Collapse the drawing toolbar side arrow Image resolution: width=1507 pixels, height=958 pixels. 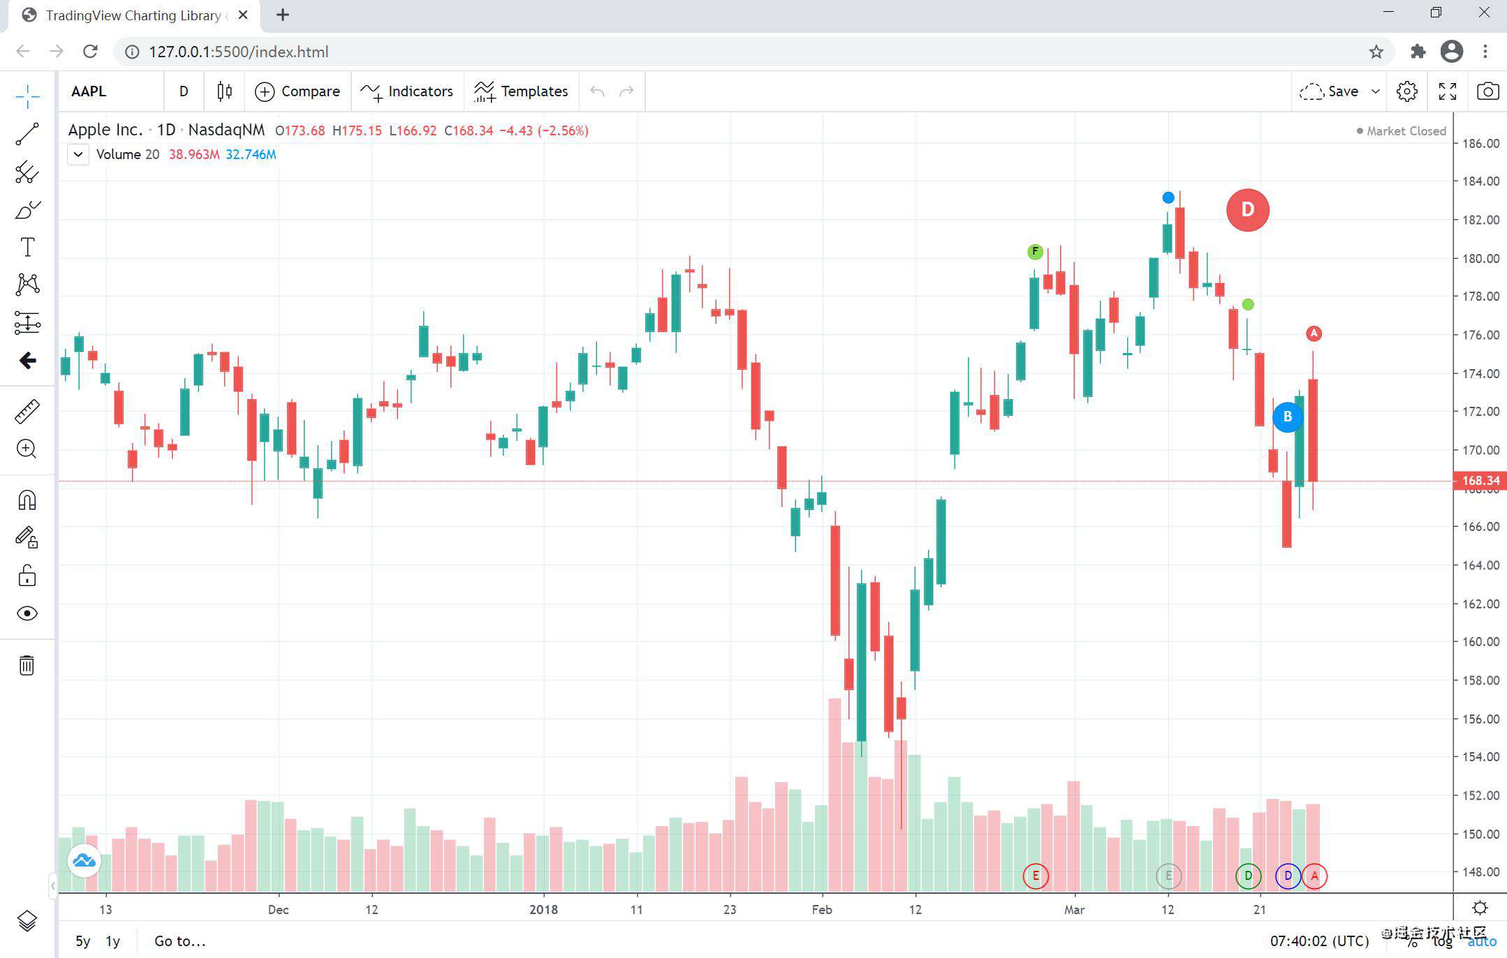coord(53,886)
